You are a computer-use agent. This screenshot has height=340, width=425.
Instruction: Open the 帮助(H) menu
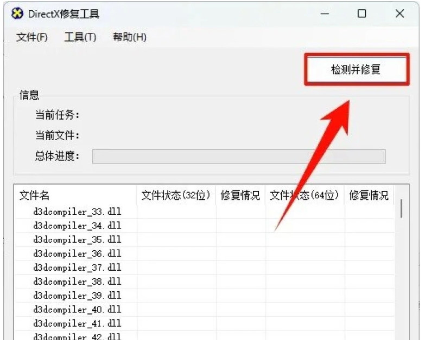coord(129,37)
